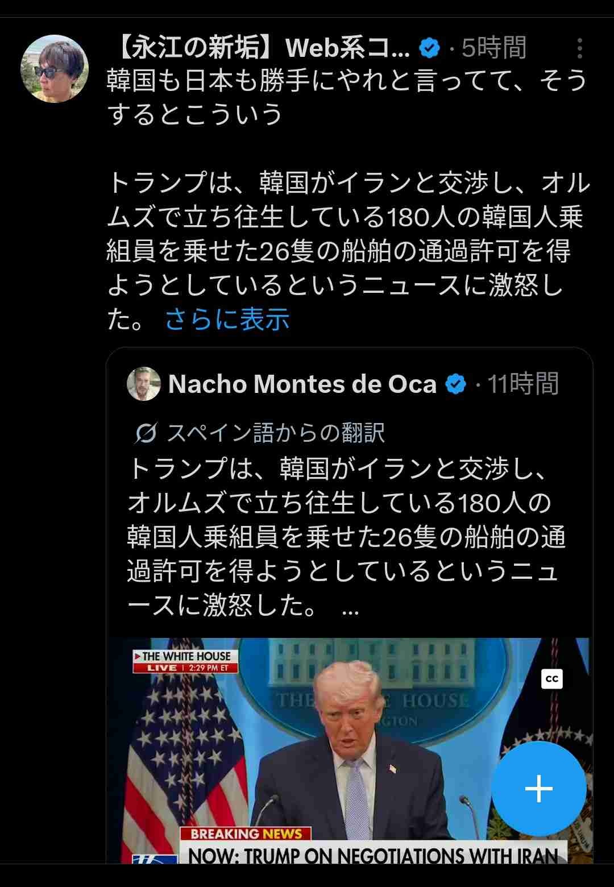
Task: Toggle the CC closed captions on video
Action: point(551,678)
